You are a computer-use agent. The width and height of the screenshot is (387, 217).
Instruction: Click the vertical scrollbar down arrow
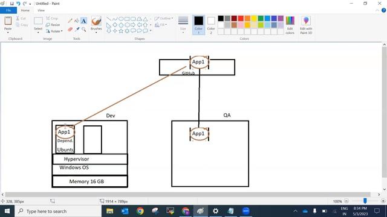click(385, 189)
